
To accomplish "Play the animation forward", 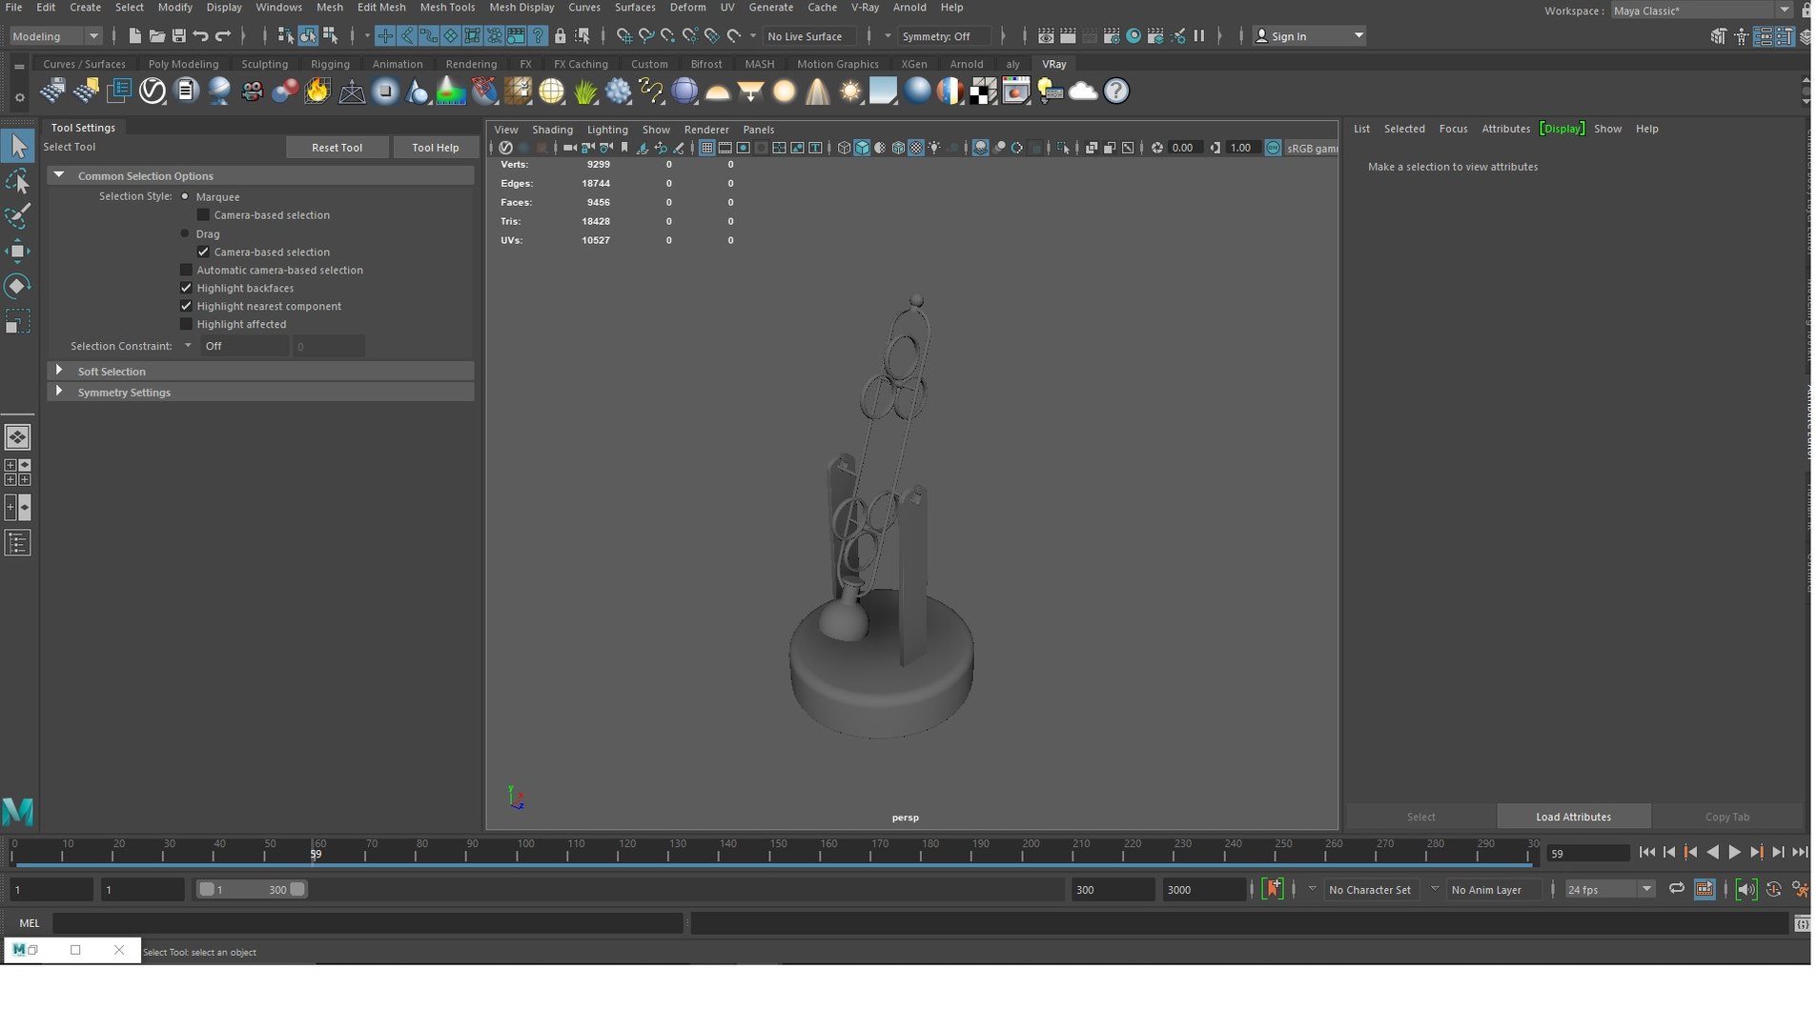I will coord(1734,853).
